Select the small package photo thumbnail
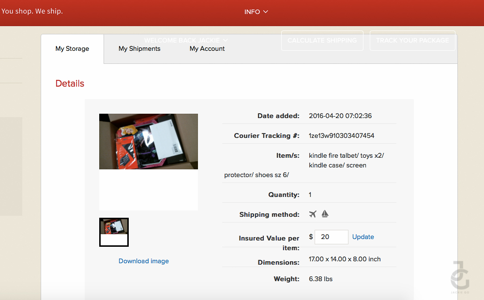The image size is (484, 300). (x=114, y=232)
